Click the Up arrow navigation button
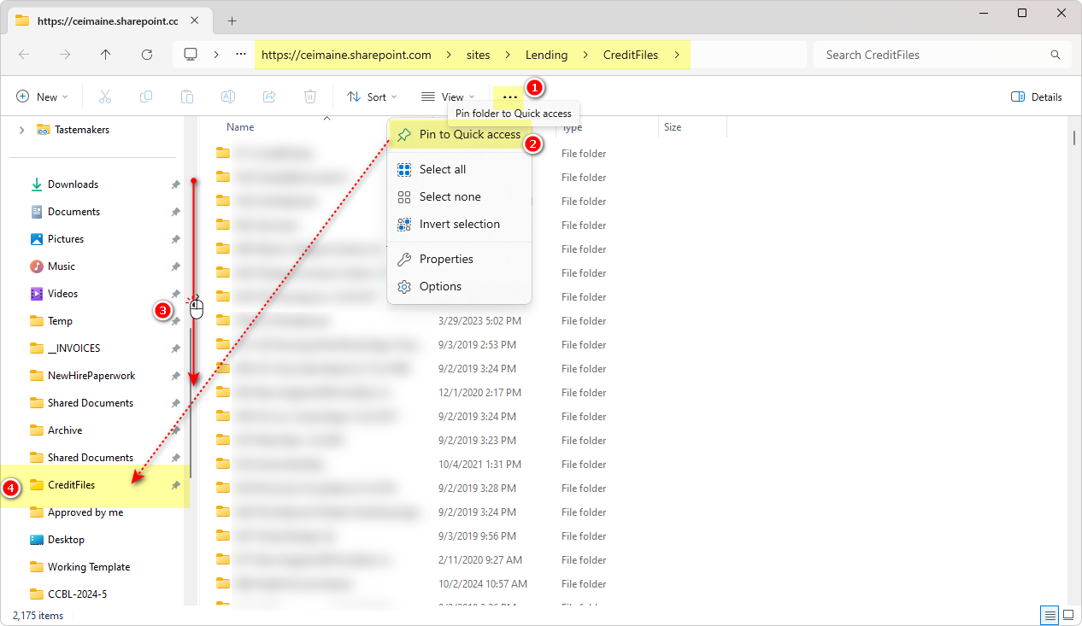1082x626 pixels. pyautogui.click(x=105, y=55)
